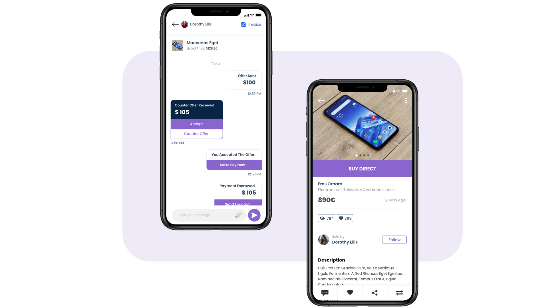Tap Make Payment button after accepting offer

(232, 165)
